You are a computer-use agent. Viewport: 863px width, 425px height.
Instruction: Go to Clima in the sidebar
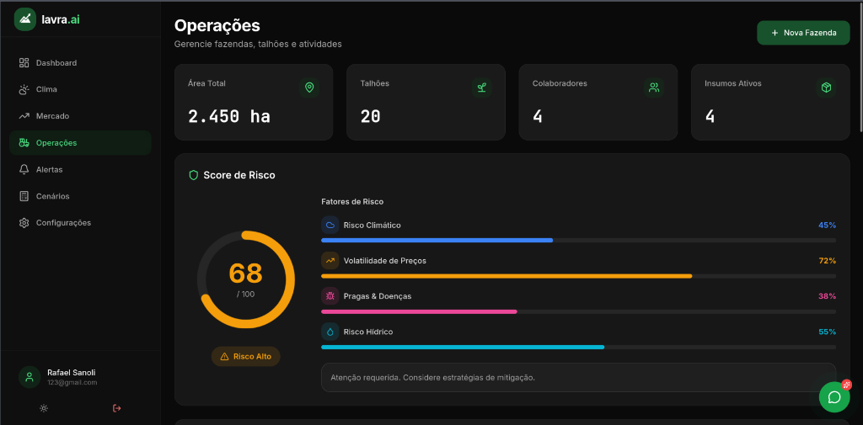(x=46, y=89)
